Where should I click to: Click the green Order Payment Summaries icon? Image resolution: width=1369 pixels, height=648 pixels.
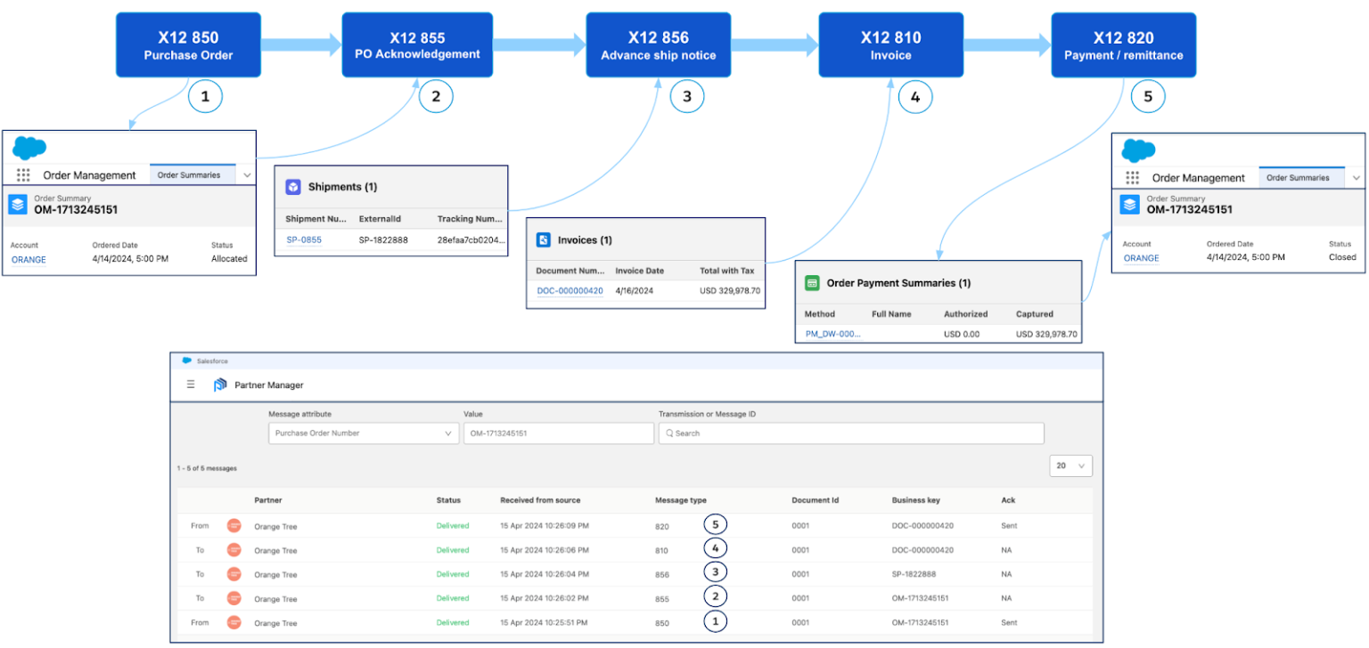812,283
